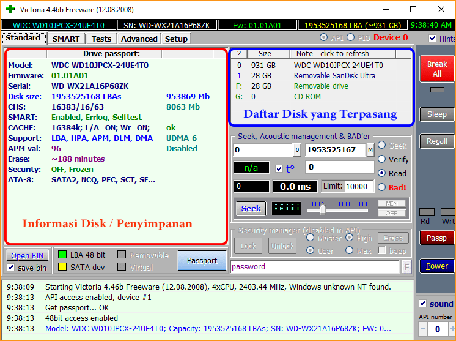Click the green Victoria cross title icon
This screenshot has width=456, height=341.
point(10,9)
